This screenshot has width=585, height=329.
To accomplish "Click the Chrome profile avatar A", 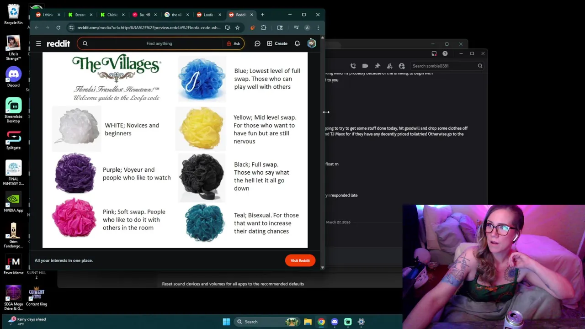I will tap(307, 27).
